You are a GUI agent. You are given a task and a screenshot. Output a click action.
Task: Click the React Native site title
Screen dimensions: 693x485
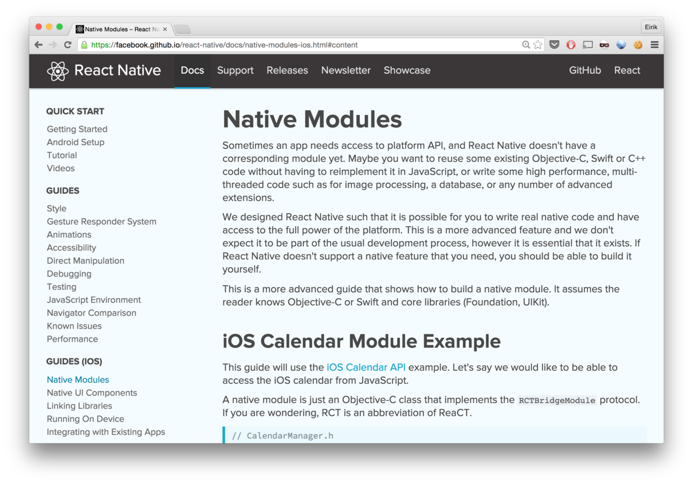pos(117,71)
